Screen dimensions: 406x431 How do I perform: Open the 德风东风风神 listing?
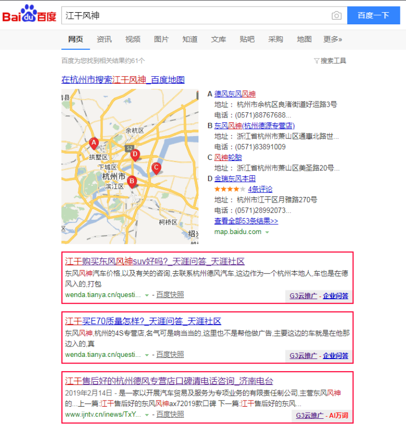(x=235, y=94)
